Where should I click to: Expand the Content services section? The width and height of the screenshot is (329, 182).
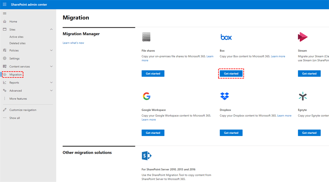click(x=51, y=66)
